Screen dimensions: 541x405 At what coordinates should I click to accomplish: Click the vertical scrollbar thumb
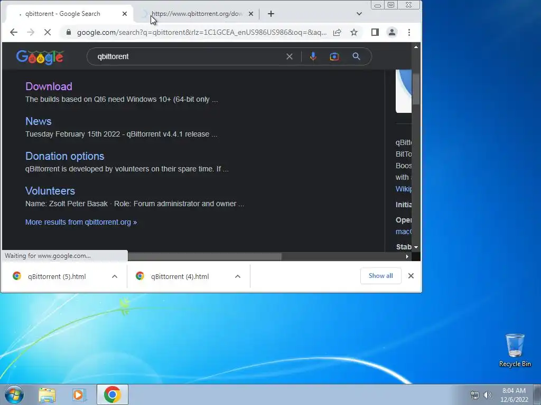416,89
